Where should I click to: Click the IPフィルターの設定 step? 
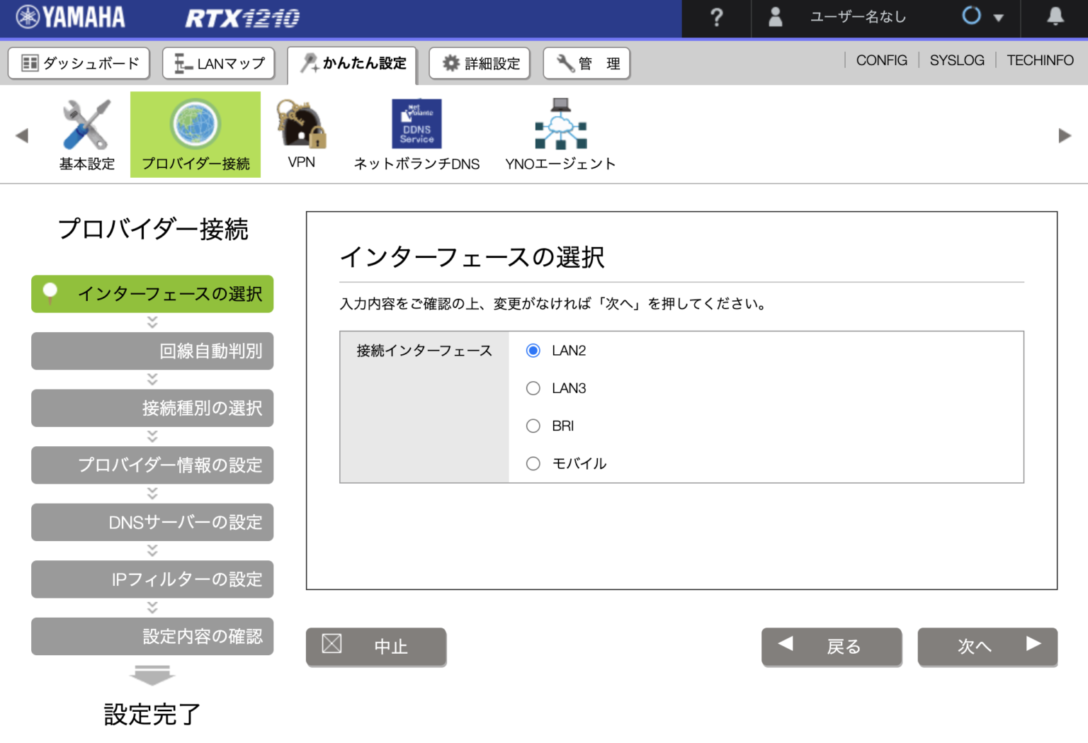[x=152, y=579]
